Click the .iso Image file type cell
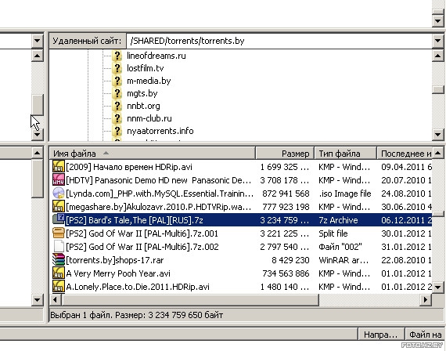Screen dimensions: 446x351 tap(345, 194)
